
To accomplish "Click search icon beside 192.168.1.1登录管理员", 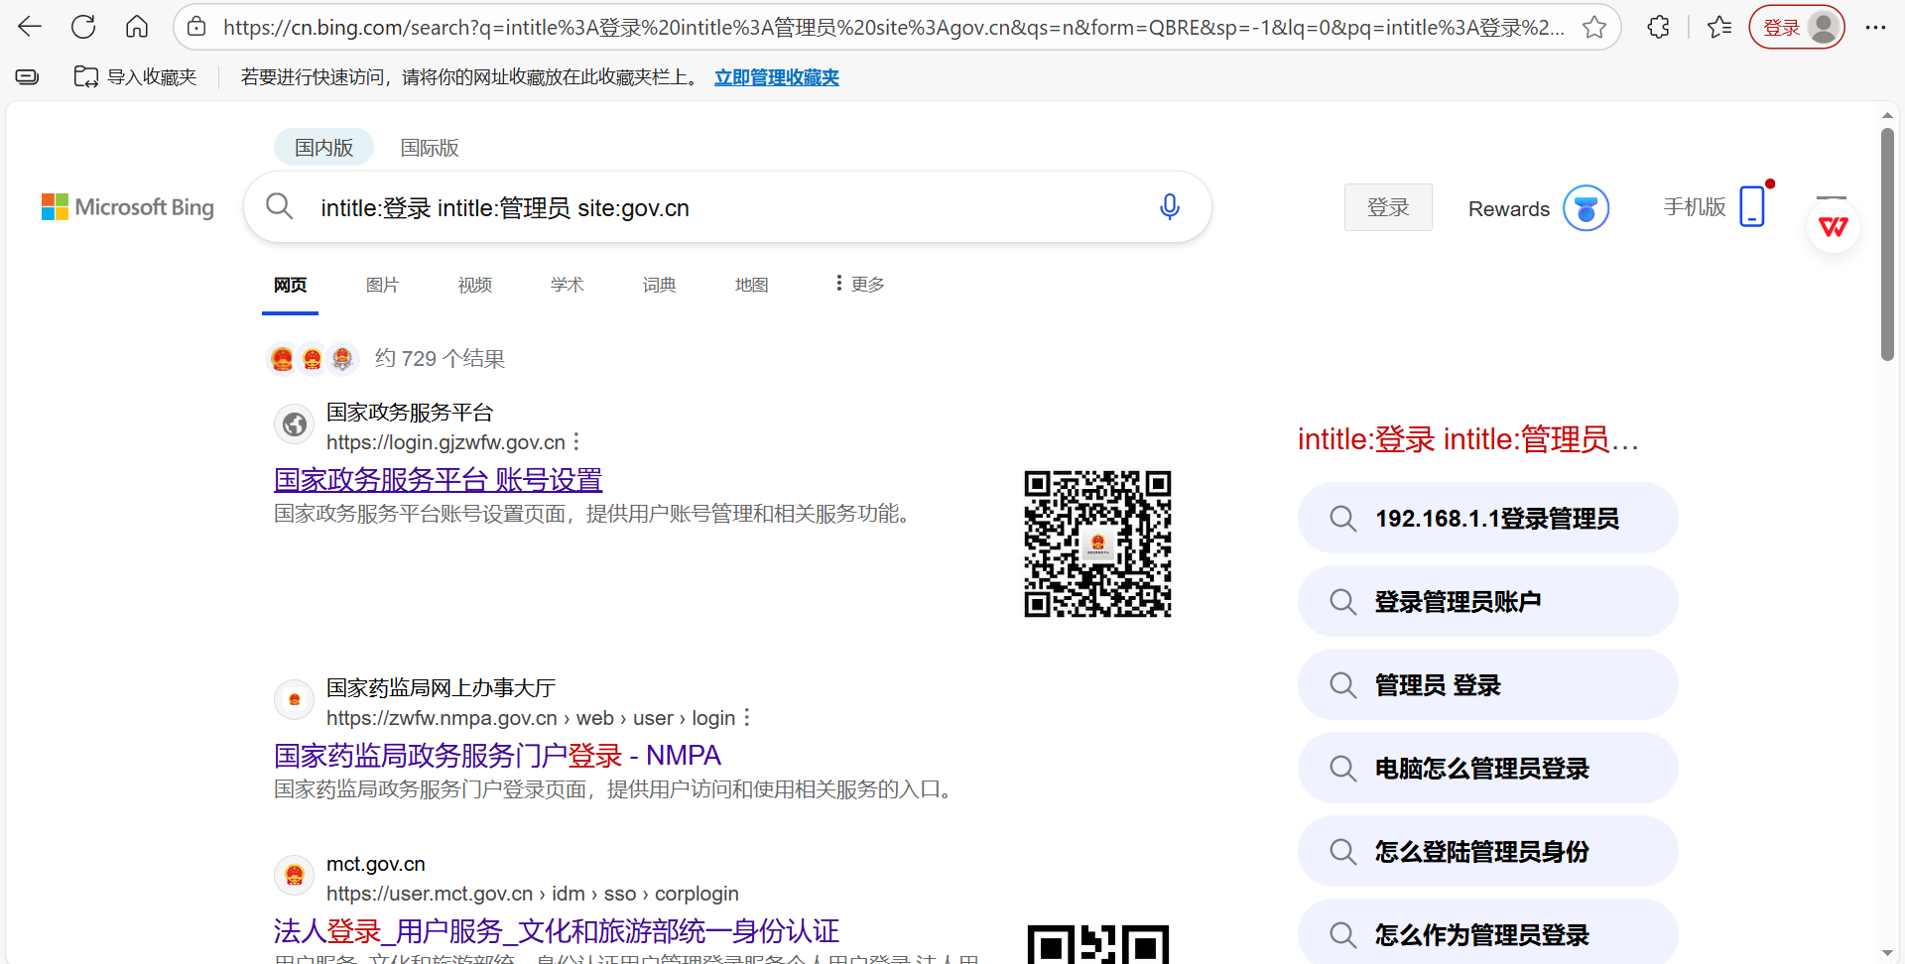I will click(x=1342, y=519).
